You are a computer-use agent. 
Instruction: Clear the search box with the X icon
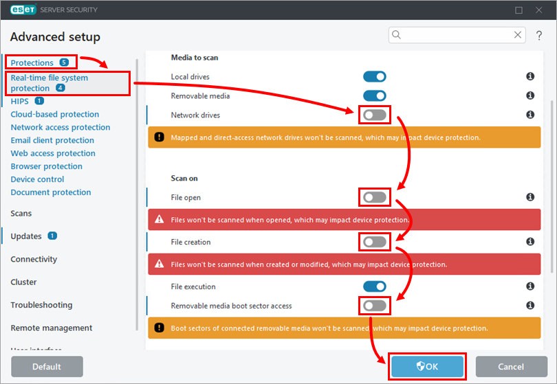click(x=518, y=34)
